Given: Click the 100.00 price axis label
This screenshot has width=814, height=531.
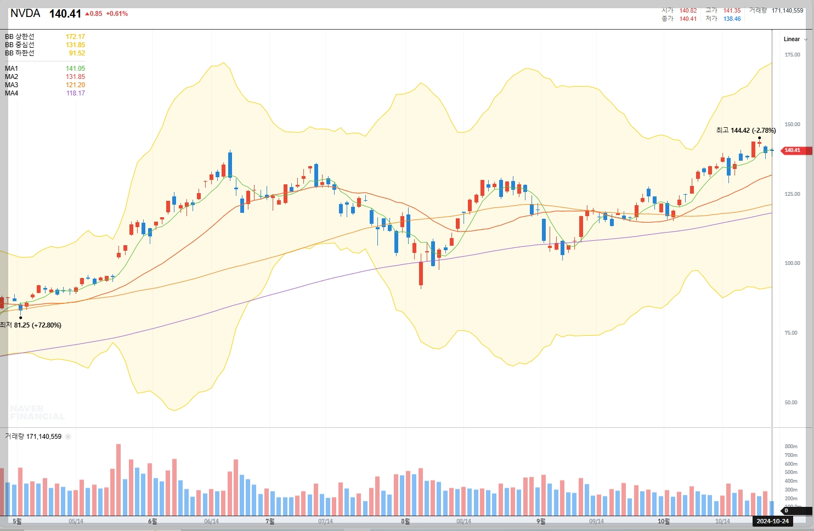Looking at the screenshot, I should coord(792,263).
